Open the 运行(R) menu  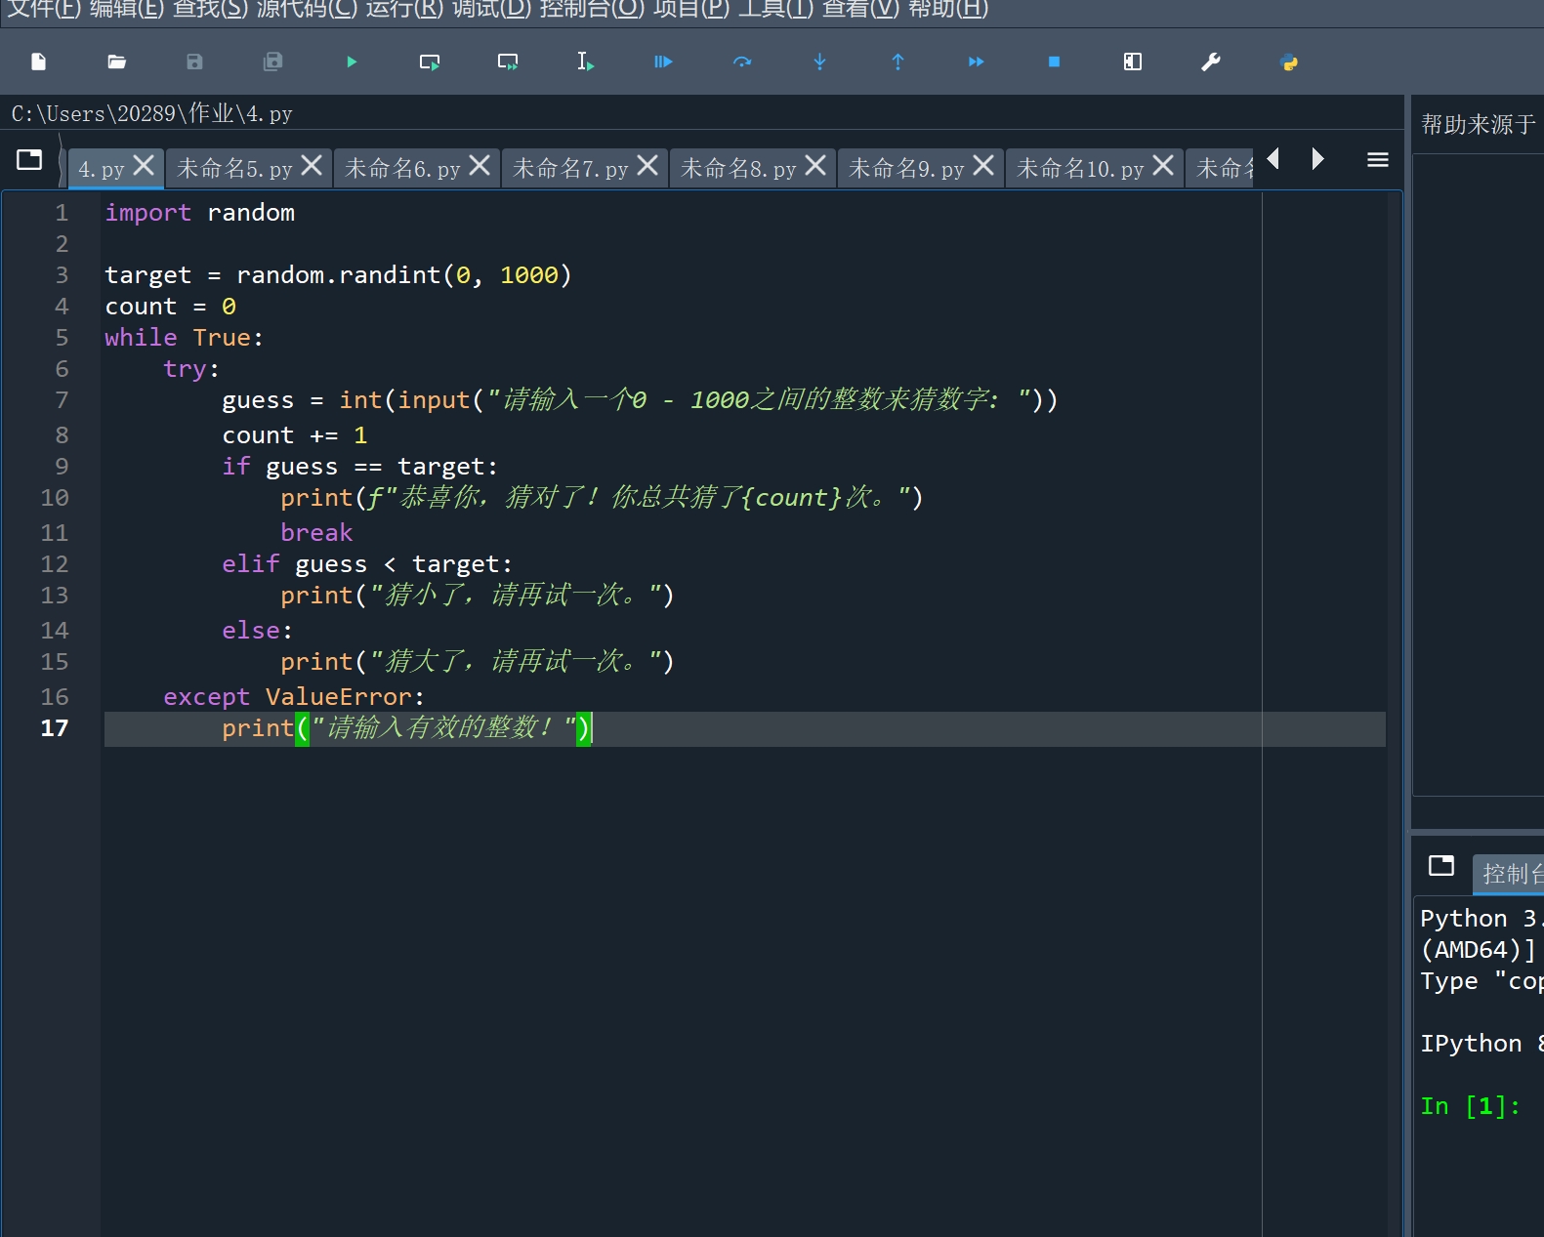tap(404, 10)
